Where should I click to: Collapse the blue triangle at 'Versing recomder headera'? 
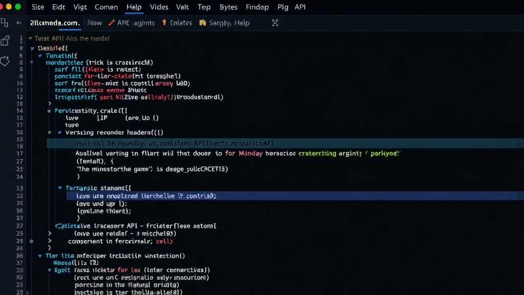(x=59, y=133)
